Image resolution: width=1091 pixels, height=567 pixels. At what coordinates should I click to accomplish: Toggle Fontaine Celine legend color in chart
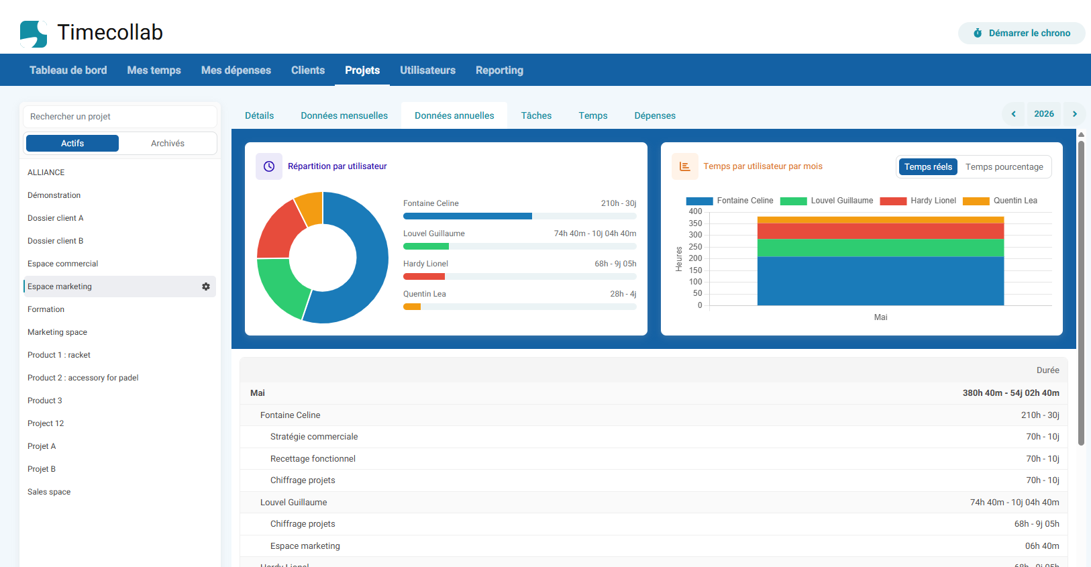[x=699, y=201]
